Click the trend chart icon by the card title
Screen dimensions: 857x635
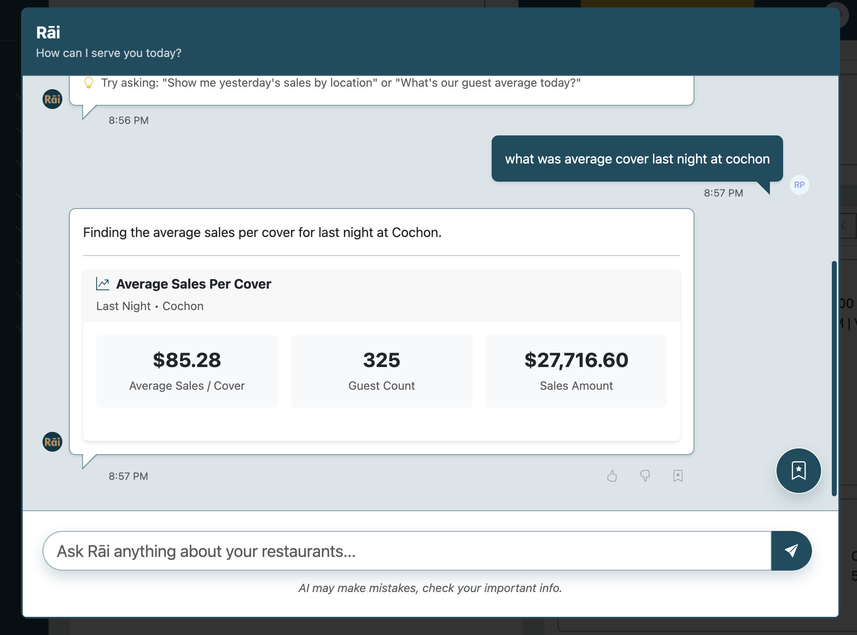pyautogui.click(x=103, y=284)
